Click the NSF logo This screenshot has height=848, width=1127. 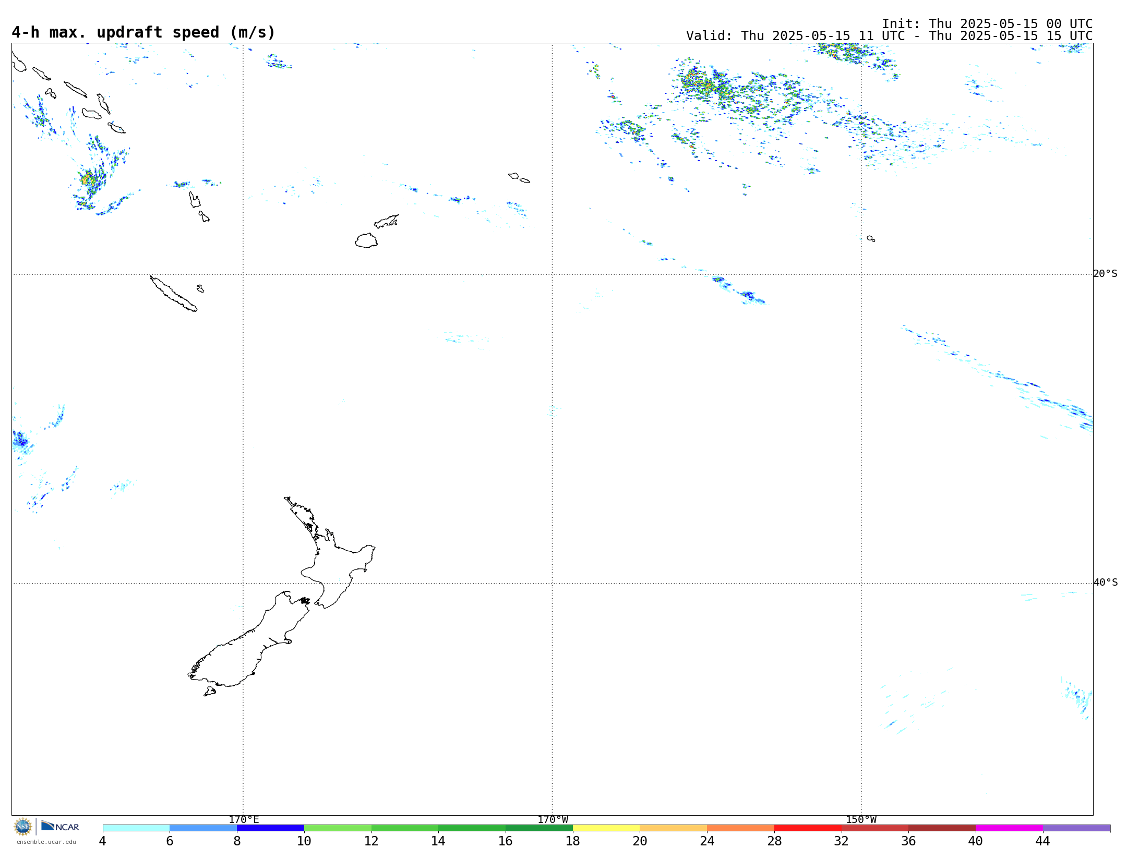click(x=23, y=827)
